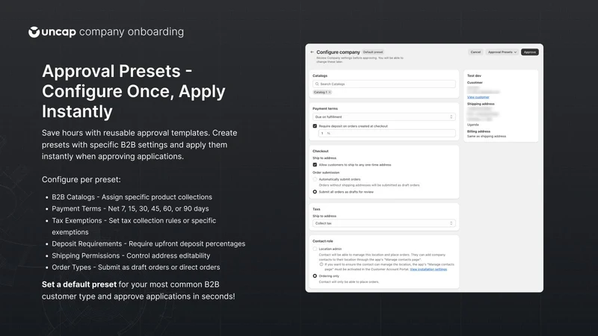Click the Test dev company name

point(474,76)
